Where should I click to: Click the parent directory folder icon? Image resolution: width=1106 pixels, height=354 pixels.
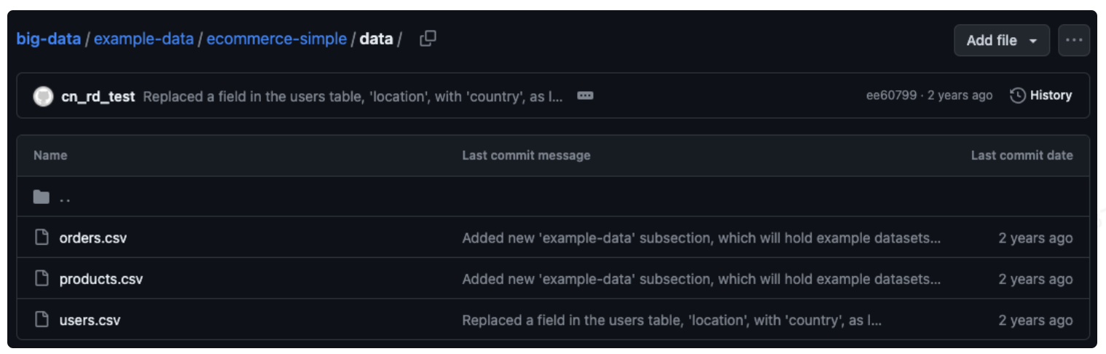[42, 197]
